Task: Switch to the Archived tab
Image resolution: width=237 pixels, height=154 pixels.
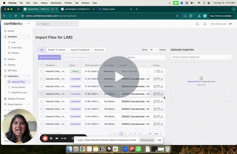Action: pyautogui.click(x=99, y=50)
